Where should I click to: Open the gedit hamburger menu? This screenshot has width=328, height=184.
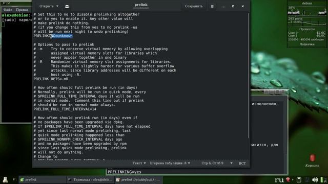pyautogui.click(x=212, y=7)
